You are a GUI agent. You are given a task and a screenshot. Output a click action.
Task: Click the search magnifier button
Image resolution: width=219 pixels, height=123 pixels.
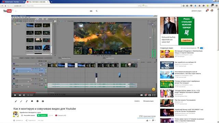click(96, 11)
